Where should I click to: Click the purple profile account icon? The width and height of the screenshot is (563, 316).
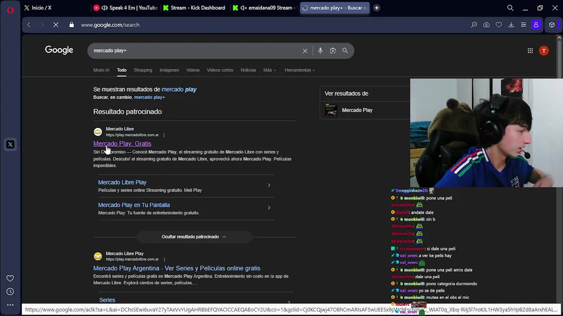pos(536,25)
